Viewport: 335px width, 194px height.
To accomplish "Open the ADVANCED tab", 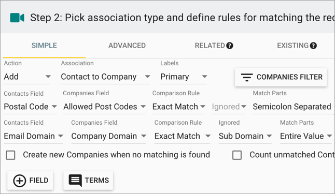I will (127, 46).
